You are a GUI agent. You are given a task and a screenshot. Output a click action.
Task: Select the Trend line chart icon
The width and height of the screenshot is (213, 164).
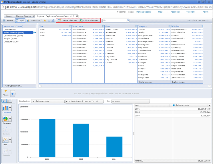(x=5, y=140)
